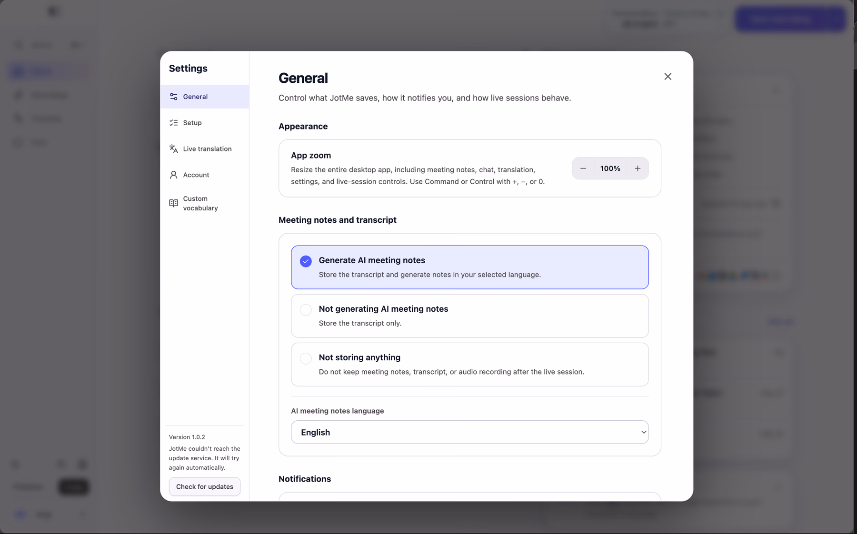The image size is (857, 534).
Task: Click Check for updates button
Action: 205,486
